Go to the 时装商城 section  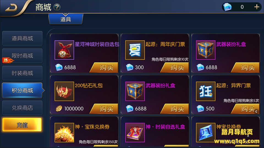(x=22, y=73)
